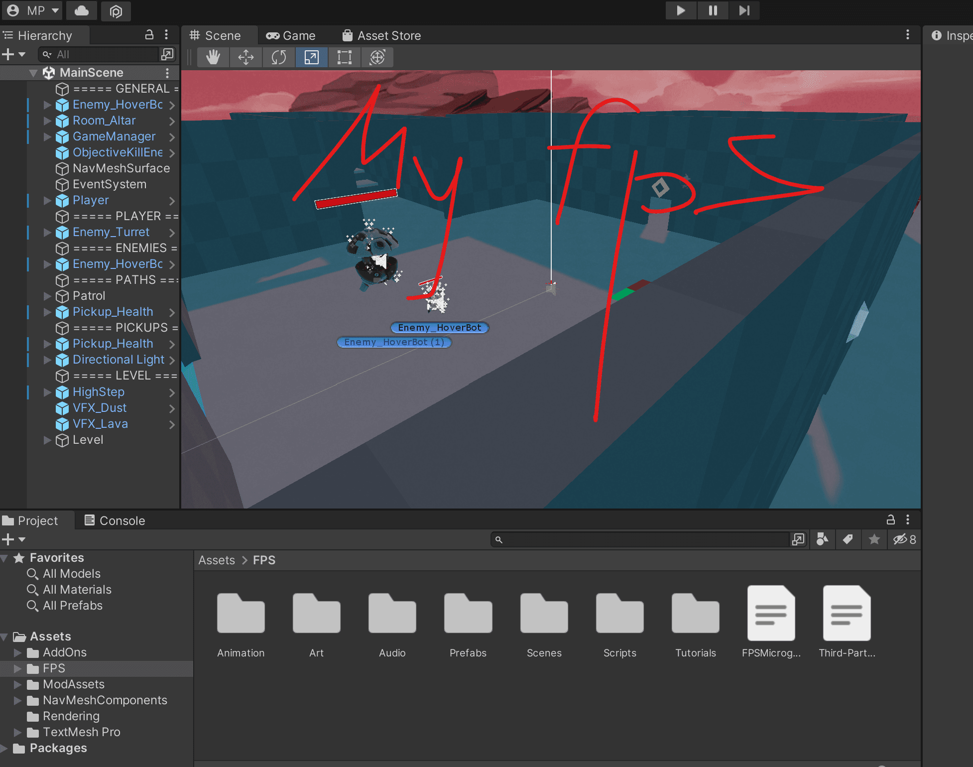Toggle Hierarchy panel lock

pos(149,35)
